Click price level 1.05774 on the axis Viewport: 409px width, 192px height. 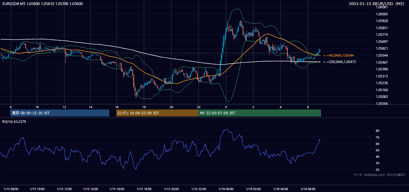382,35
